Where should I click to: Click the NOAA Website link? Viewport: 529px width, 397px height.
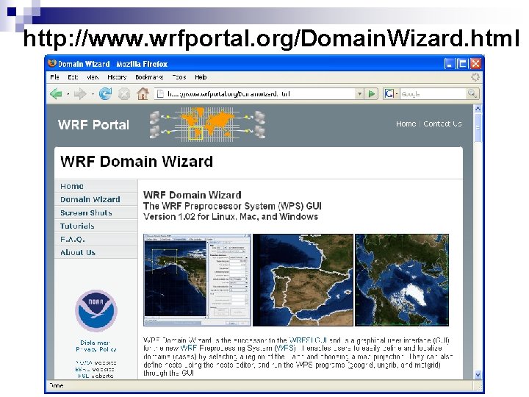tap(96, 362)
